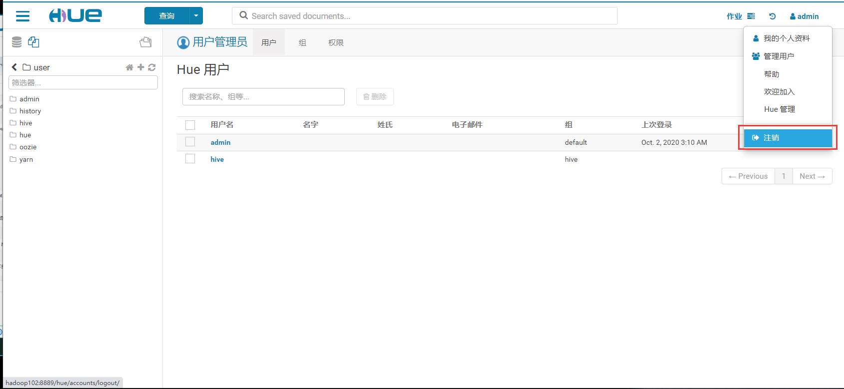Create new item with plus icon
Image resolution: width=844 pixels, height=389 pixels.
[141, 67]
